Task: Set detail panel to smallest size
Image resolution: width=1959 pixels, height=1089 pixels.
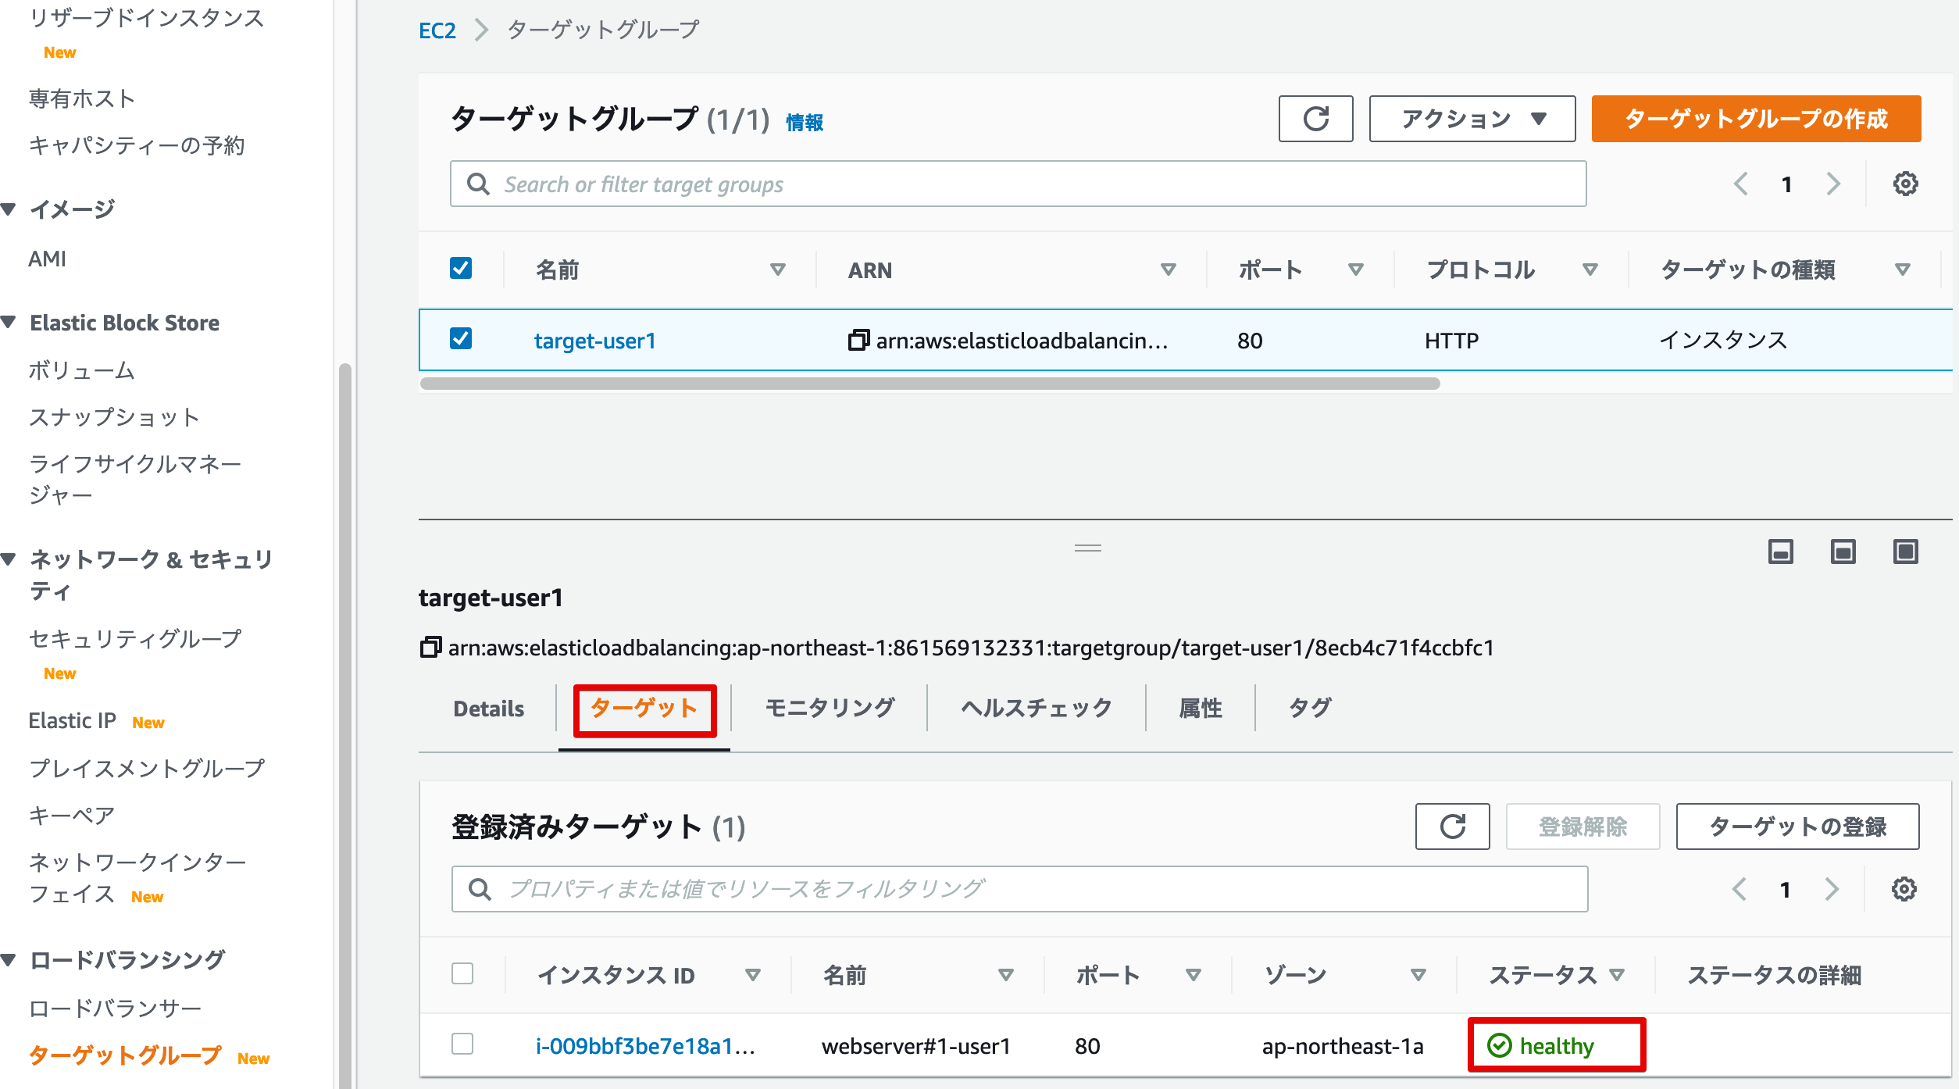Action: (1780, 552)
